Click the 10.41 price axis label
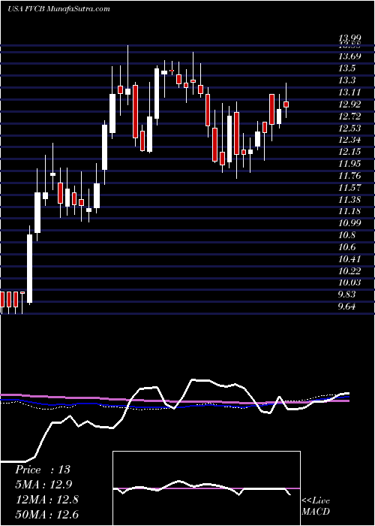Viewport: 375px width, 526px height. tap(349, 259)
